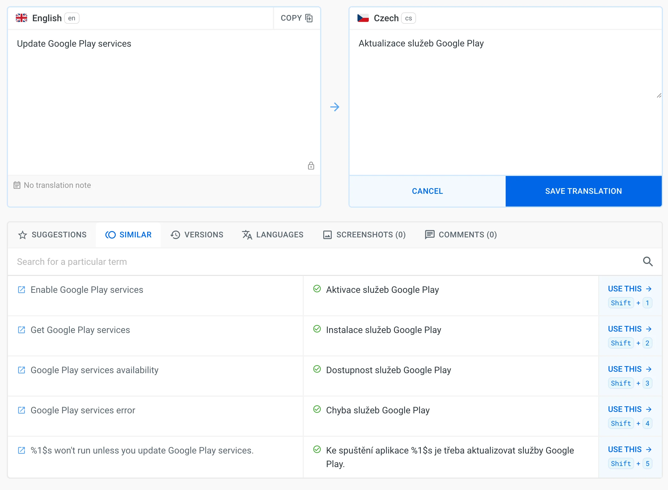Switch to the Suggestions tab
Viewport: 668px width, 490px height.
pyautogui.click(x=53, y=235)
